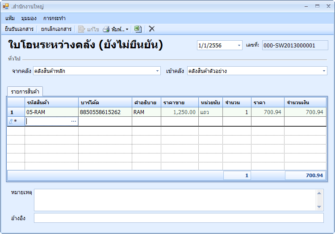Open the จากคลัง warehouse dropdown
The image size is (335, 234).
(x=157, y=71)
